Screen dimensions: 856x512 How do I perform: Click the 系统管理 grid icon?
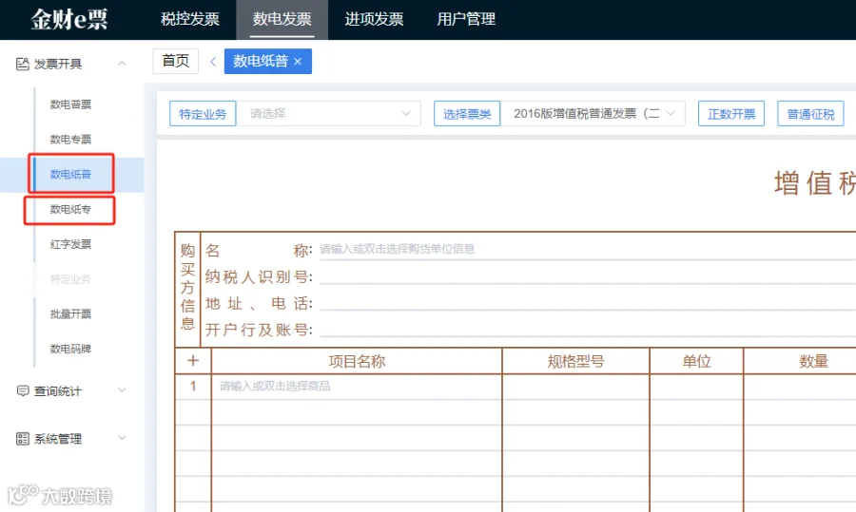click(23, 439)
